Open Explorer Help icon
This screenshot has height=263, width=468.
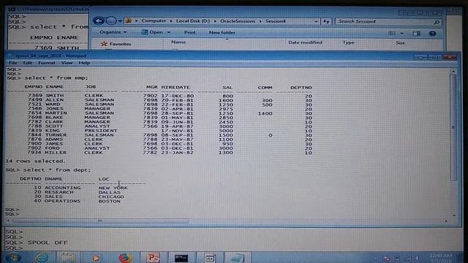pos(432,34)
